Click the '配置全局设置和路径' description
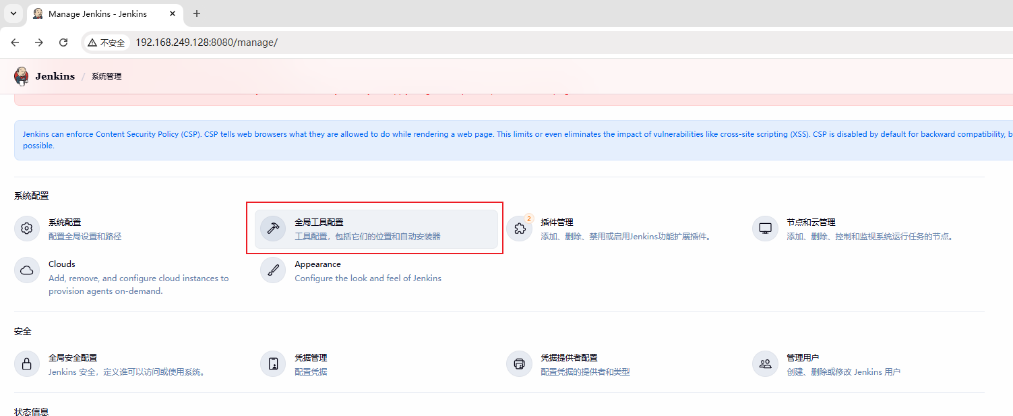This screenshot has height=416, width=1013. (85, 237)
